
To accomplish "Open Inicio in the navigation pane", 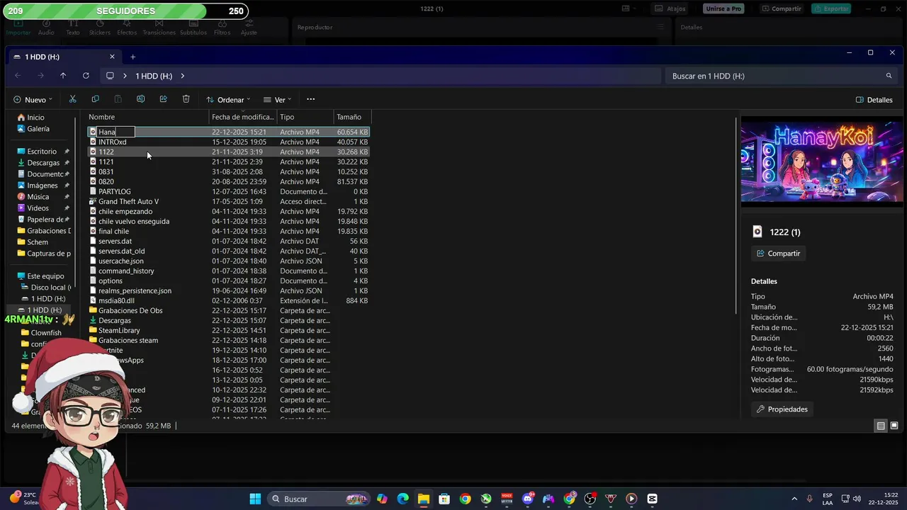I will (35, 118).
